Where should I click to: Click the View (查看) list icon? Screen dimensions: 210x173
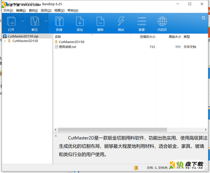click(142, 21)
